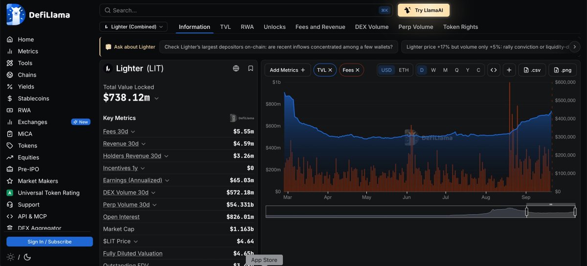Select monthly (M) chart interval
This screenshot has height=266, width=587.
click(445, 70)
